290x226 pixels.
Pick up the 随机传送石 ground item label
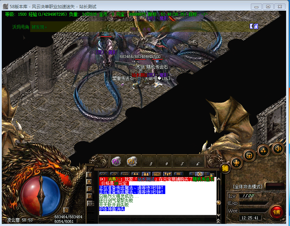[157, 67]
